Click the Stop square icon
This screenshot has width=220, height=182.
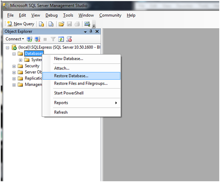(45, 39)
